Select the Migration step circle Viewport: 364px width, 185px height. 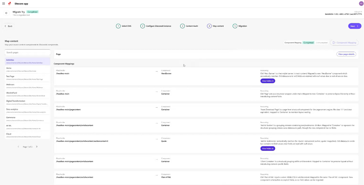click(235, 26)
